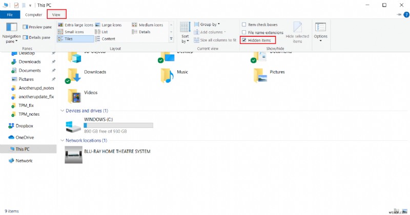The width and height of the screenshot is (410, 215).
Task: Click the Properties quick access toolbar icon
Action: tap(16, 5)
